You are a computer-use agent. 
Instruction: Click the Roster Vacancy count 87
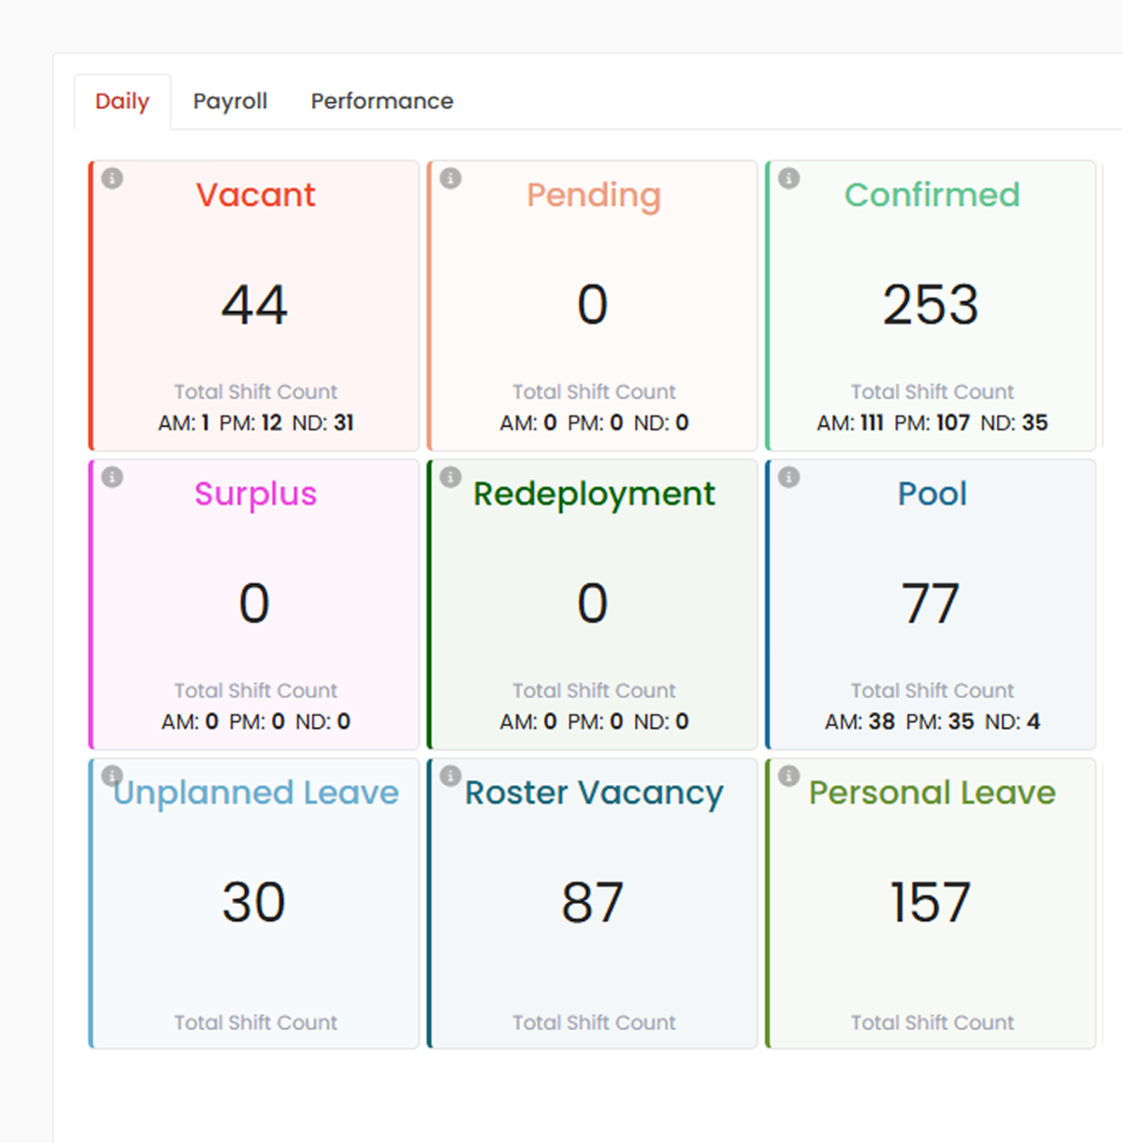(x=592, y=902)
